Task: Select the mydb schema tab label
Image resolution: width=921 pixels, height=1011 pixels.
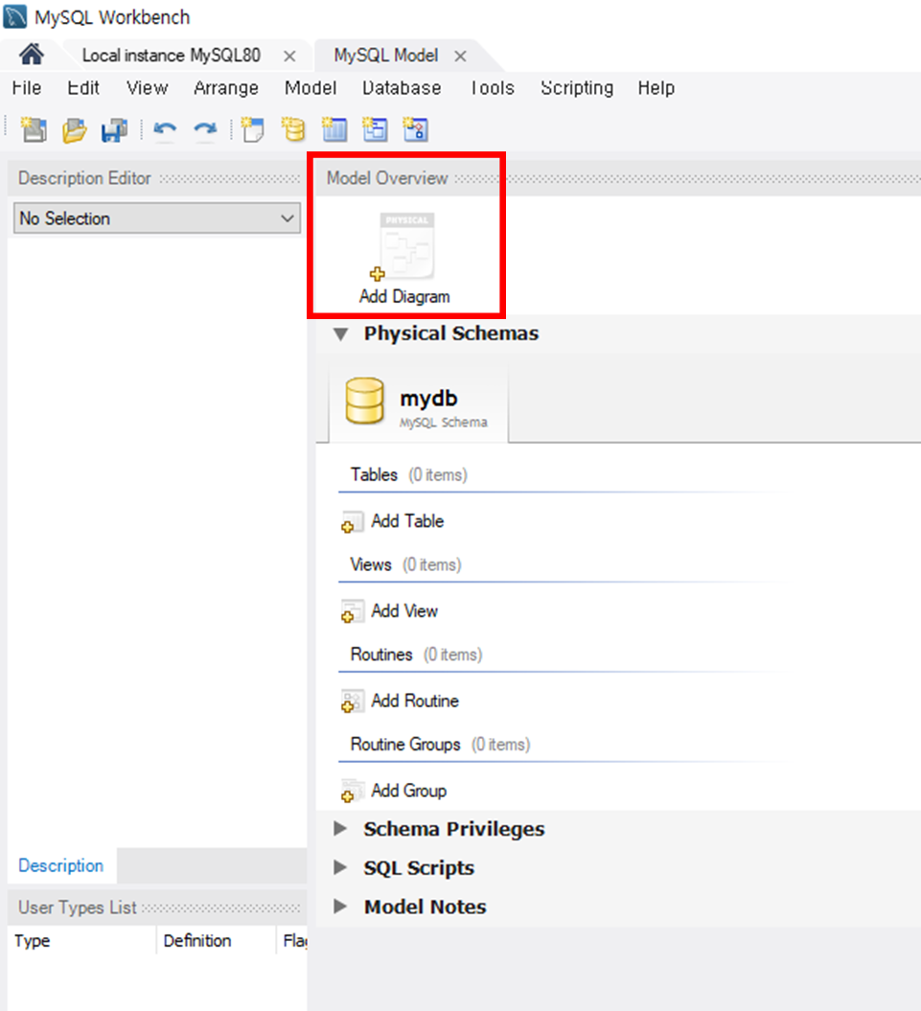Action: (429, 399)
